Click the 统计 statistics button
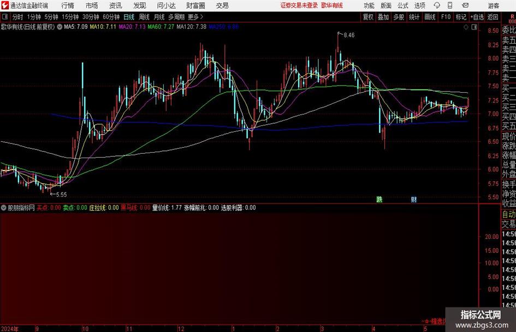Viewport: 516px width, 332px height. coord(414,17)
